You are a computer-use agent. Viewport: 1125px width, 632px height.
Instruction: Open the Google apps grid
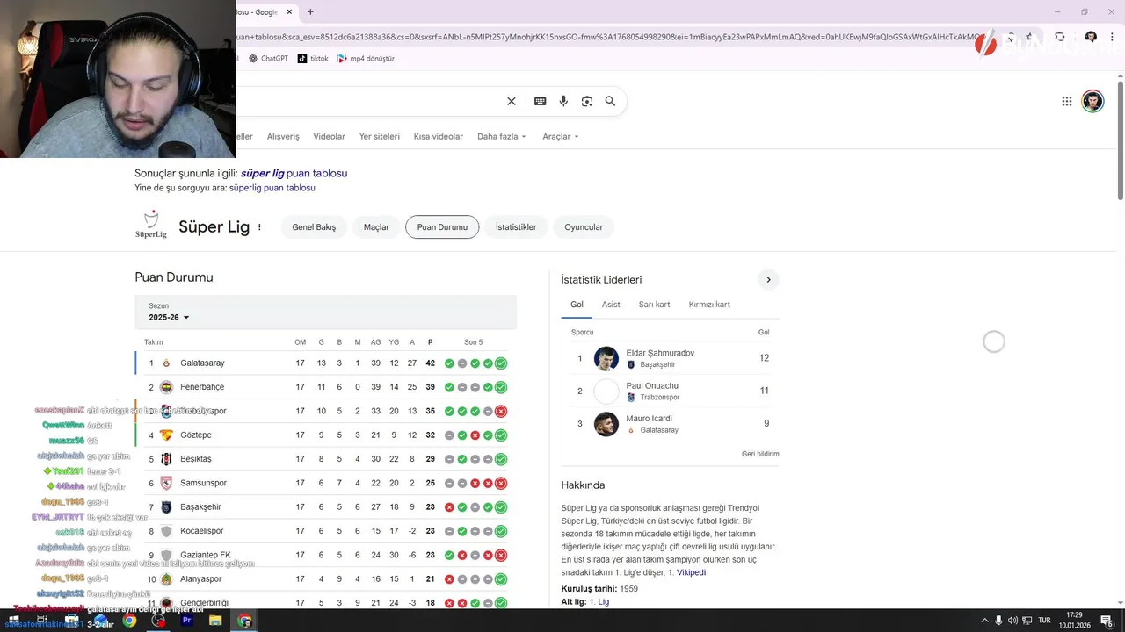1067,101
